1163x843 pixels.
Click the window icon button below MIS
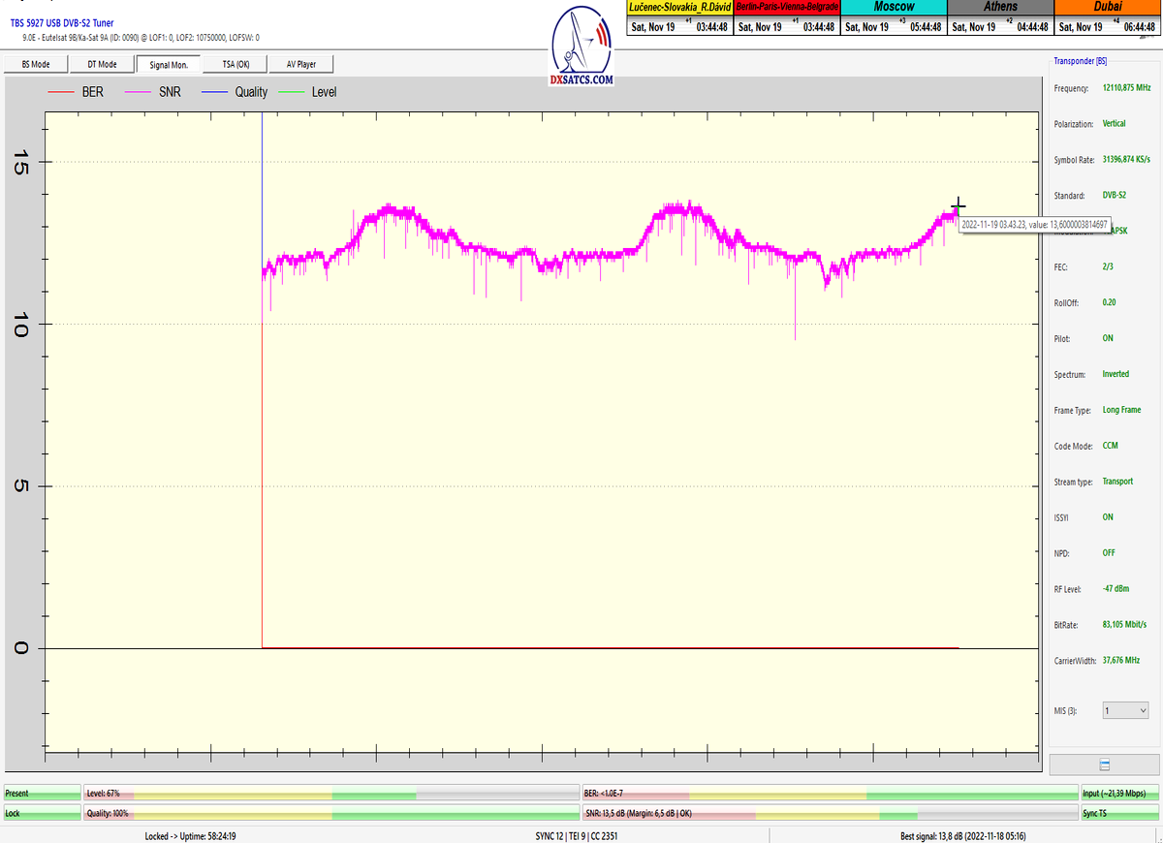coord(1105,764)
